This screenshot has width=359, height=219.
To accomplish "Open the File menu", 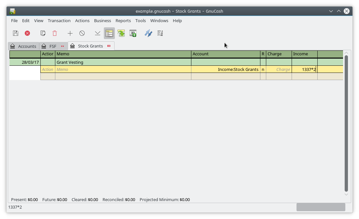I will [x=14, y=21].
